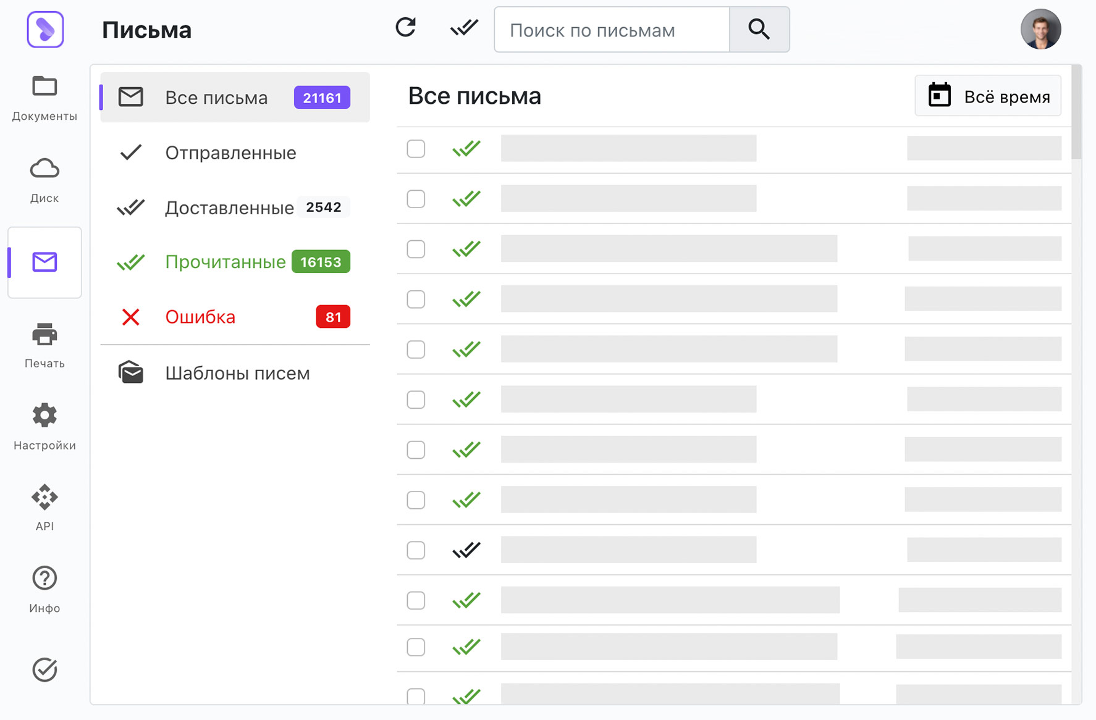Viewport: 1096px width, 720px height.
Task: Click the Все письма list heading
Action: point(474,96)
